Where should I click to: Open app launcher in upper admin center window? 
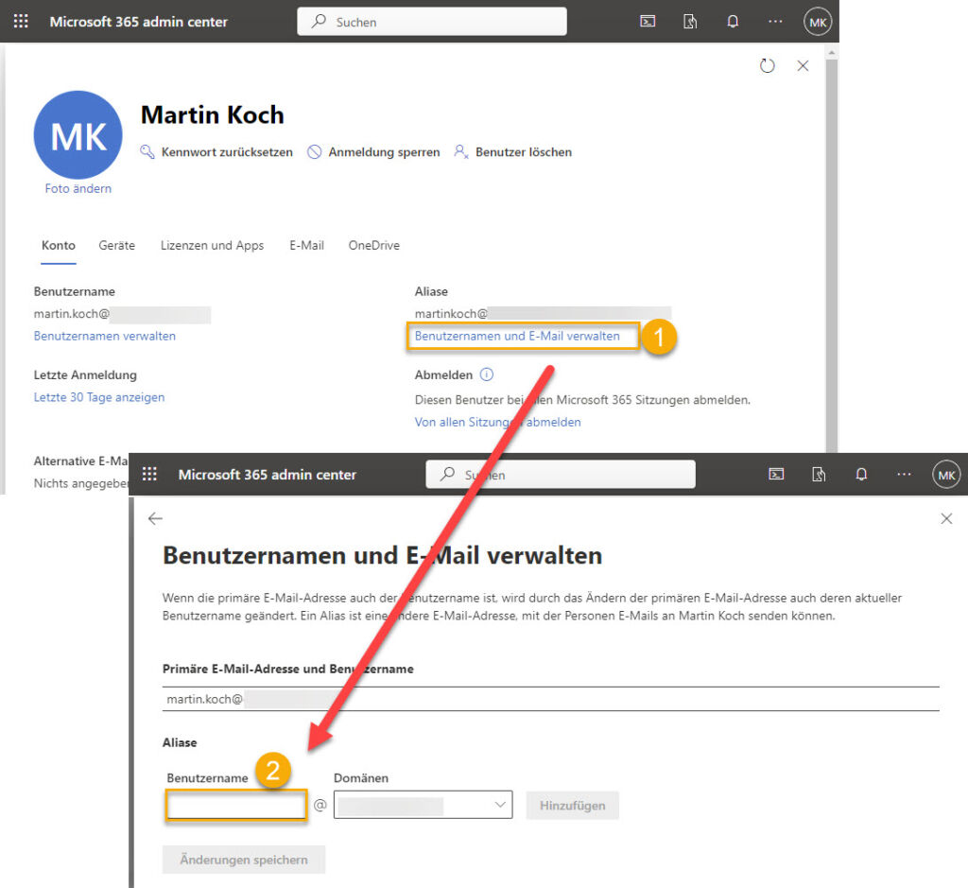tap(21, 22)
